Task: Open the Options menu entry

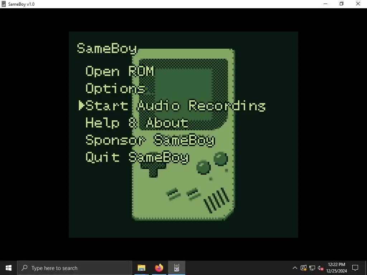Action: [115, 89]
